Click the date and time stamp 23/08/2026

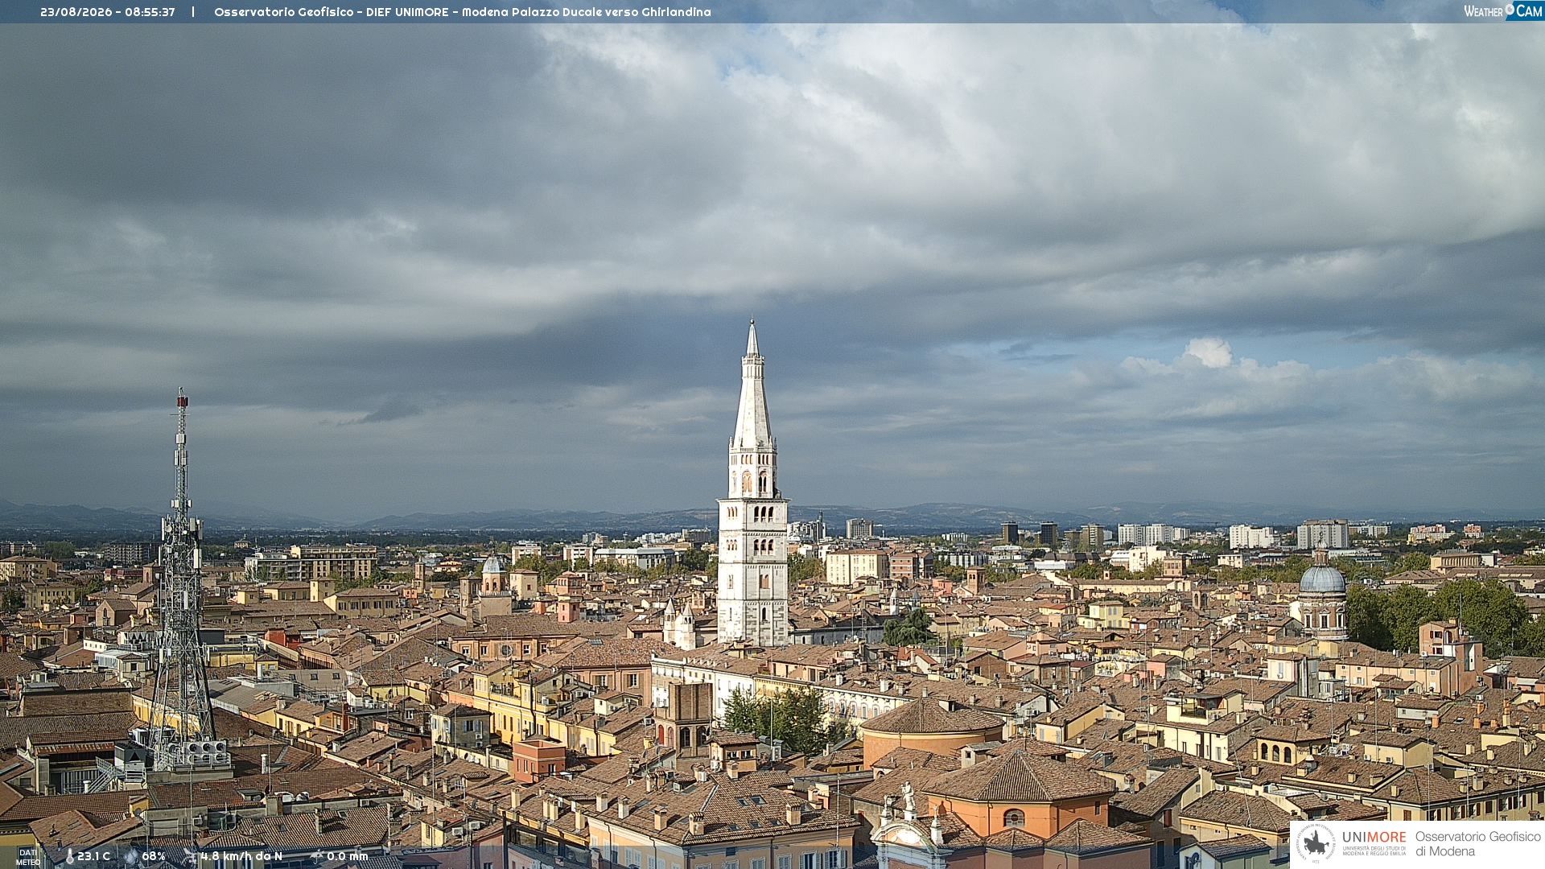[107, 12]
